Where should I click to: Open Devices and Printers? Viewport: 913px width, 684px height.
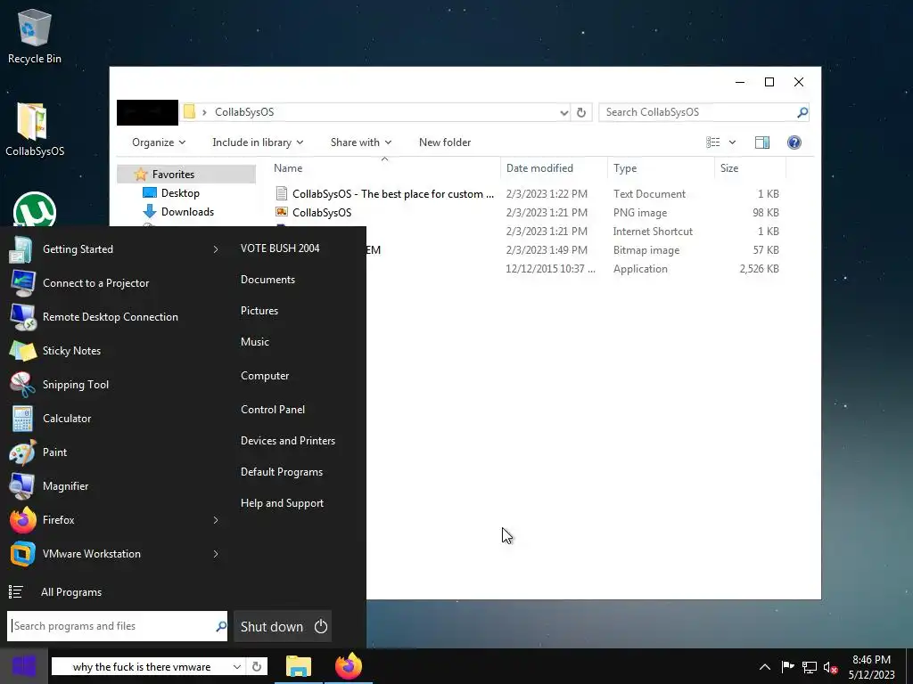click(x=288, y=441)
